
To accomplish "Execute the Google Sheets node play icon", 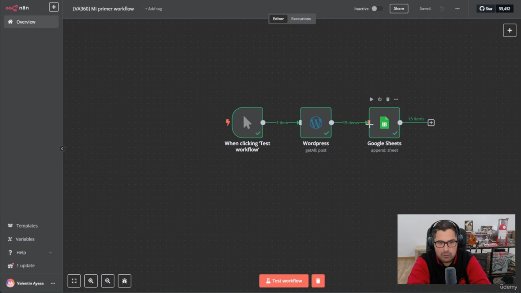I will 371,99.
